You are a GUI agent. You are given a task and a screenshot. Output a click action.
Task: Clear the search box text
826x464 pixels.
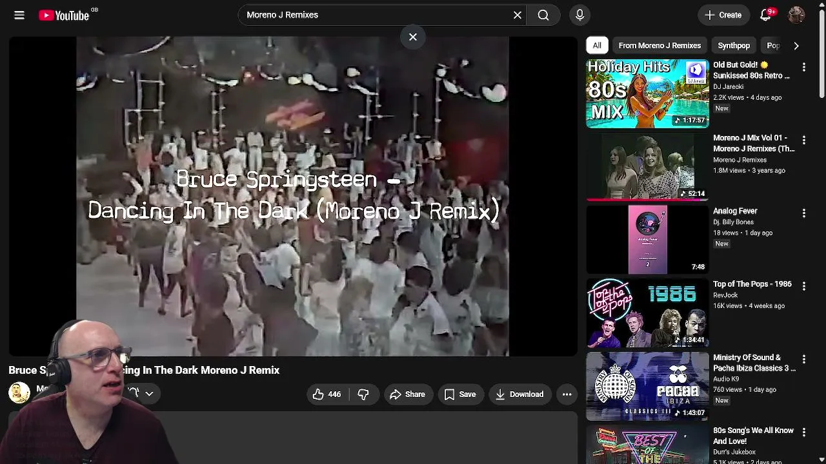518,15
